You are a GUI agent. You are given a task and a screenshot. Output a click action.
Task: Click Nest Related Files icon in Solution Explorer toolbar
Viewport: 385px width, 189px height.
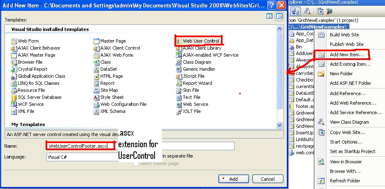[x=295, y=11]
